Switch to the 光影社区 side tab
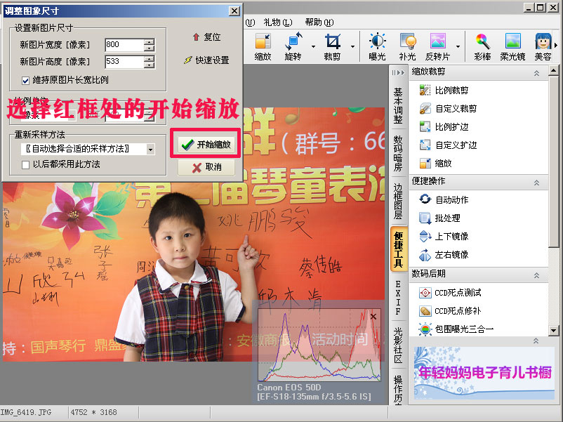 coord(398,345)
